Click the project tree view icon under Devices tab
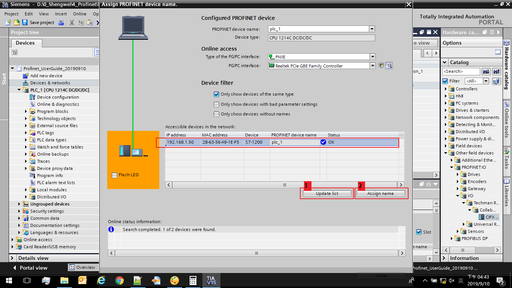 tap(15, 52)
